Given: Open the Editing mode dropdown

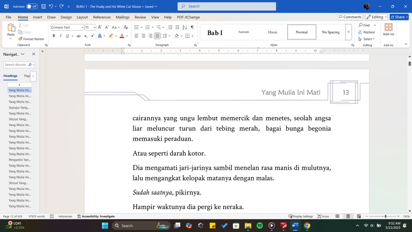Looking at the screenshot, I should point(376,17).
